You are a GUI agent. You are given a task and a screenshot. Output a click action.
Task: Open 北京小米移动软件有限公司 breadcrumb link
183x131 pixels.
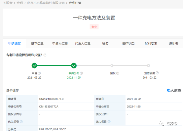point(46,3)
